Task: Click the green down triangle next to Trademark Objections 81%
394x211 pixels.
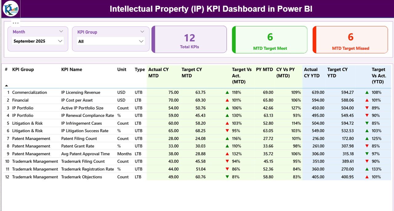Action: (x=227, y=177)
